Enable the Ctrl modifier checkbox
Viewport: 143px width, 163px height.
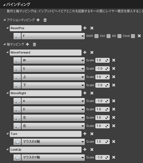[109, 36]
